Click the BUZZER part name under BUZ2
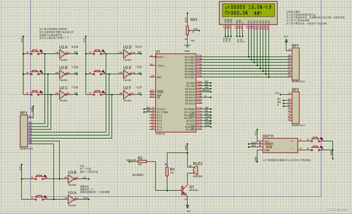352x214 pixels. click(x=198, y=176)
